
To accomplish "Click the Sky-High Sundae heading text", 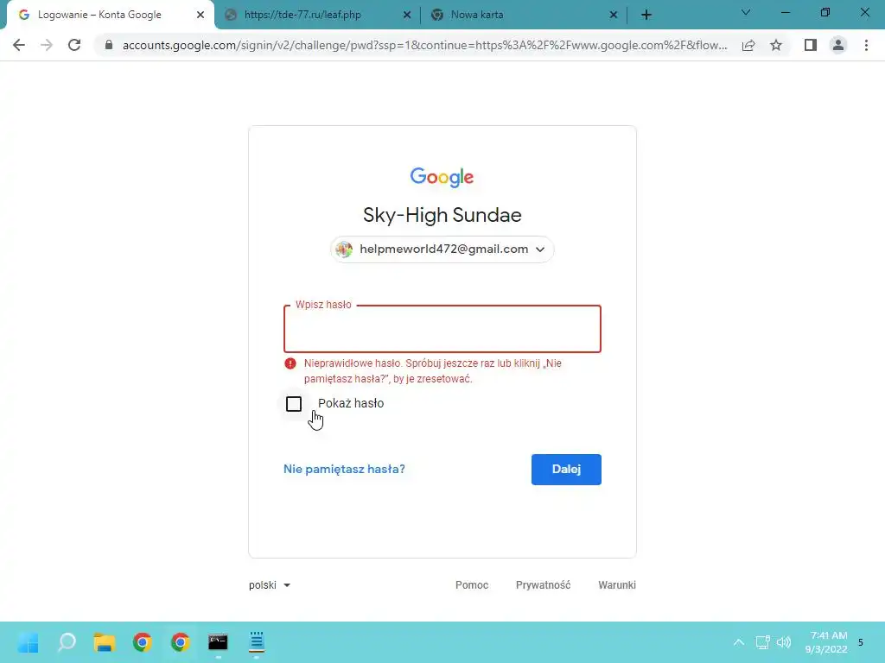I will coord(442,215).
